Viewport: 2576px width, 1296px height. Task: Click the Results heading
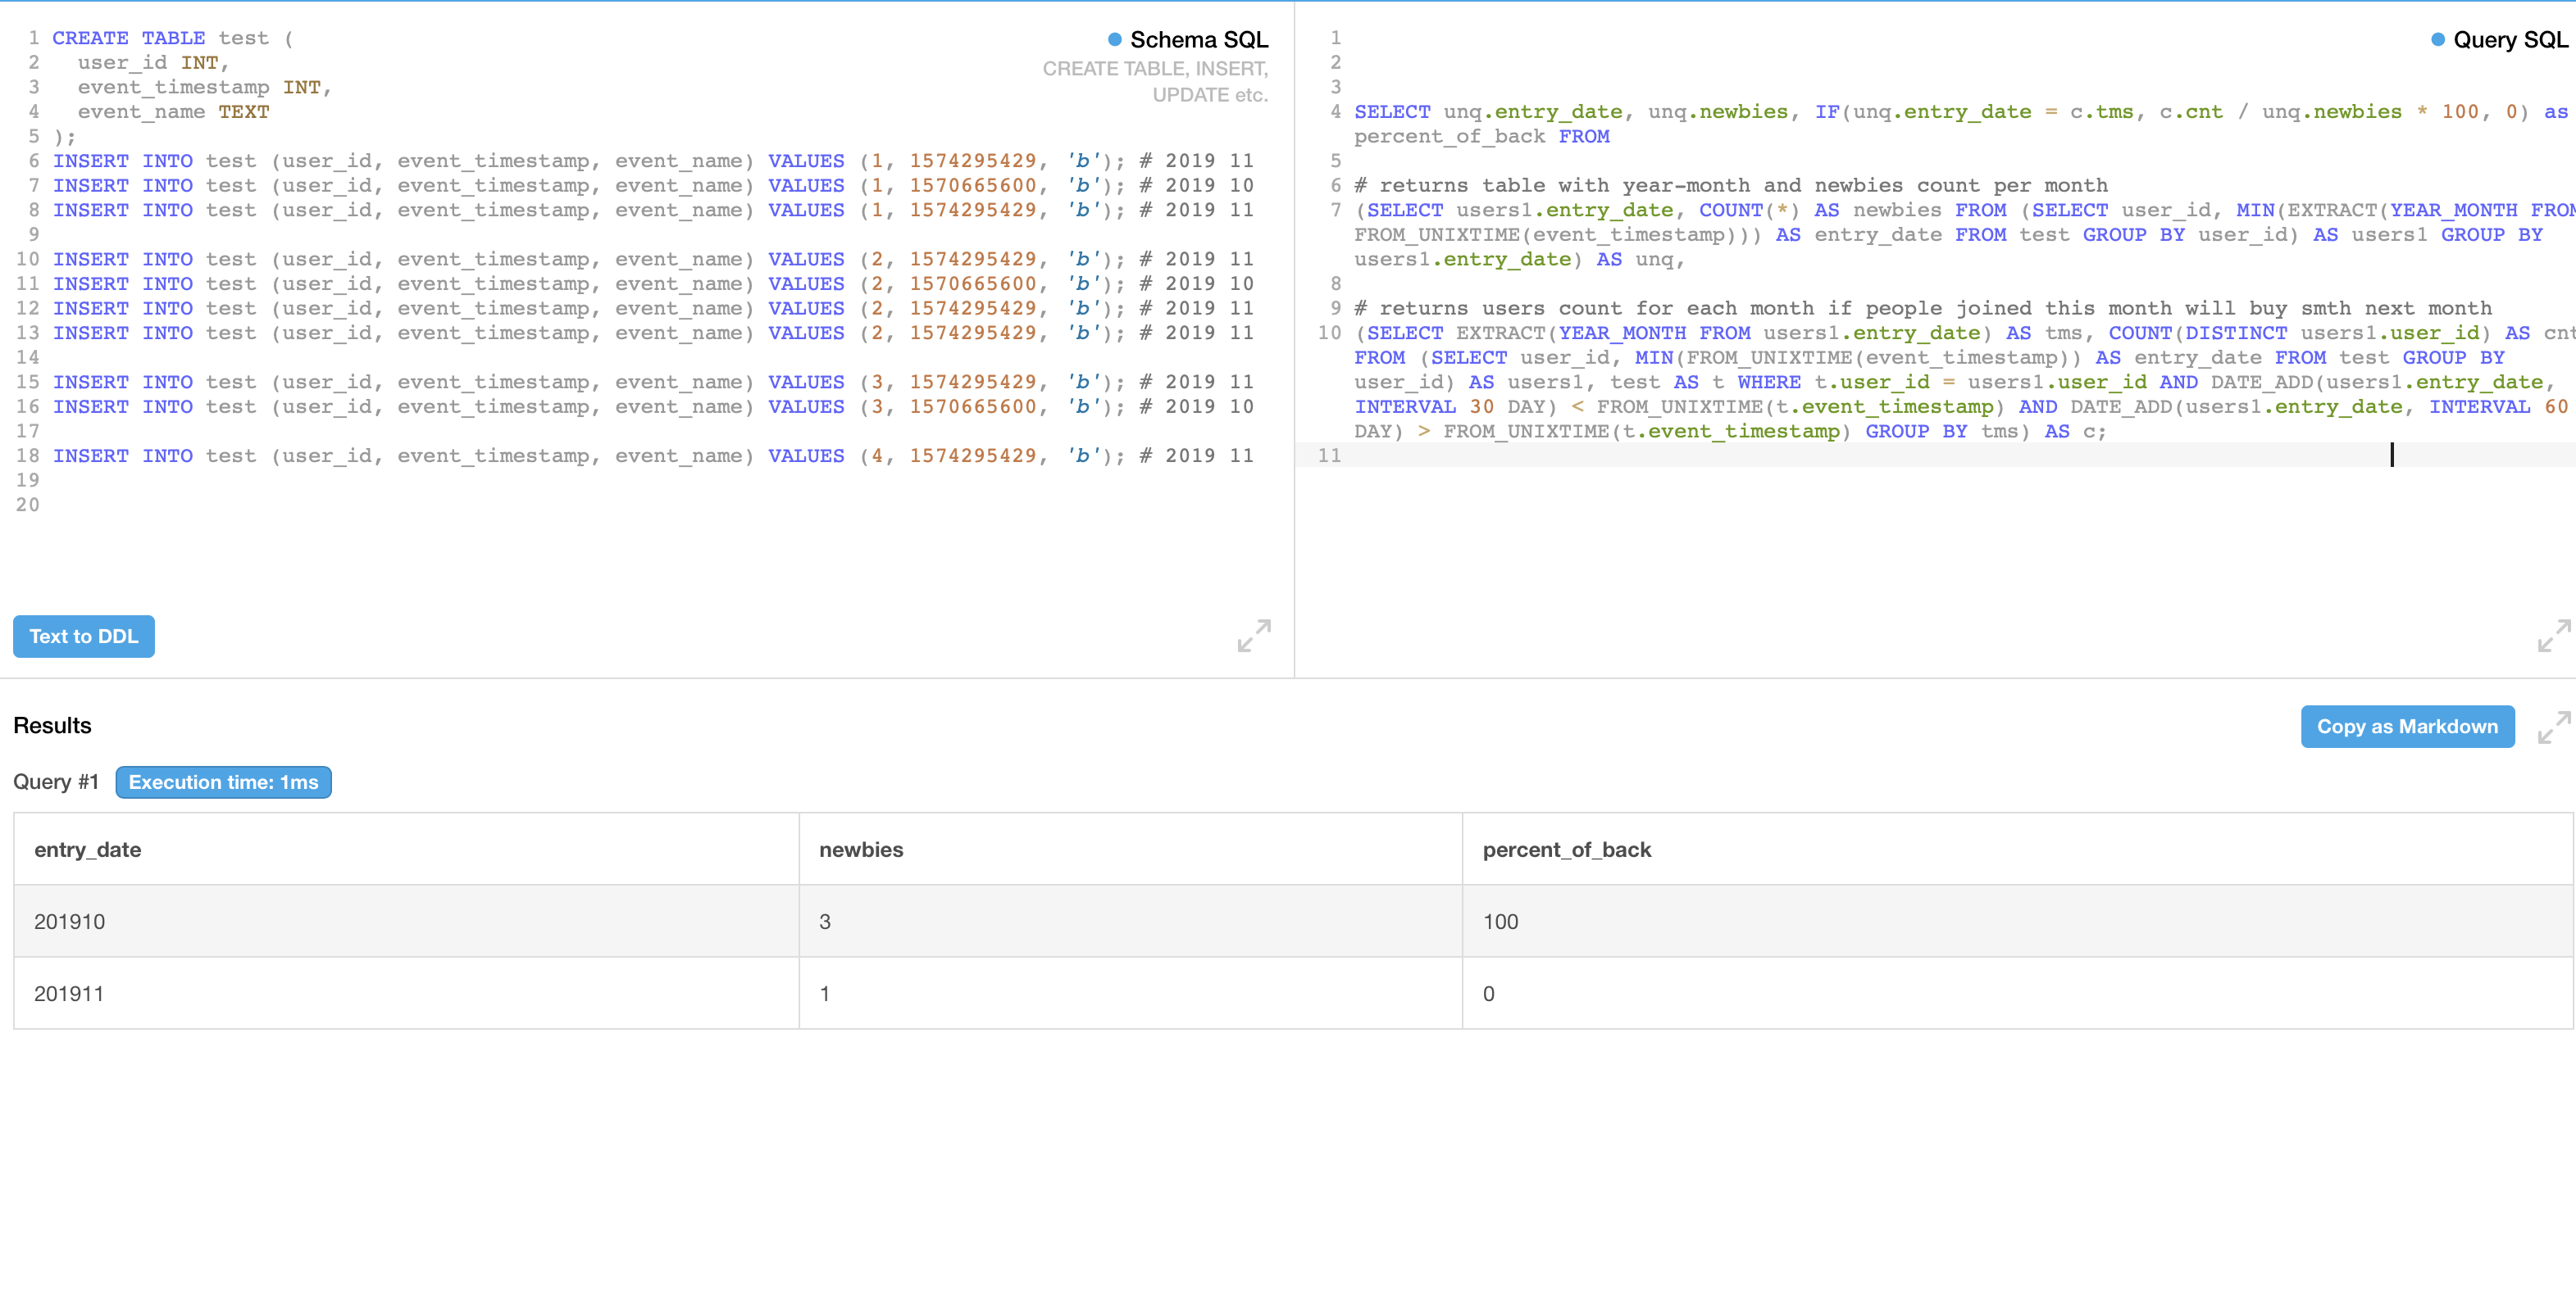point(52,726)
